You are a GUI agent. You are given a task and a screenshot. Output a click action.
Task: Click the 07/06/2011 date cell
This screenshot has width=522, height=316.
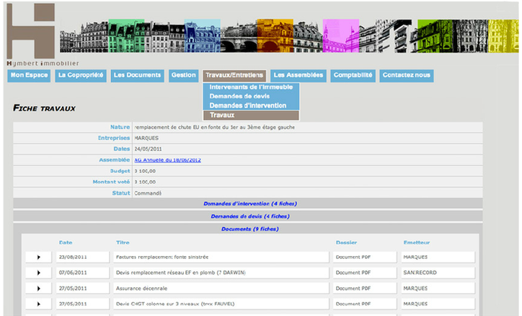click(x=83, y=273)
